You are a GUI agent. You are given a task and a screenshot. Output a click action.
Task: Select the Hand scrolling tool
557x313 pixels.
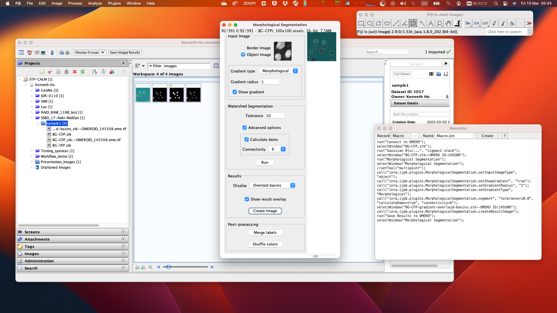click(x=448, y=23)
